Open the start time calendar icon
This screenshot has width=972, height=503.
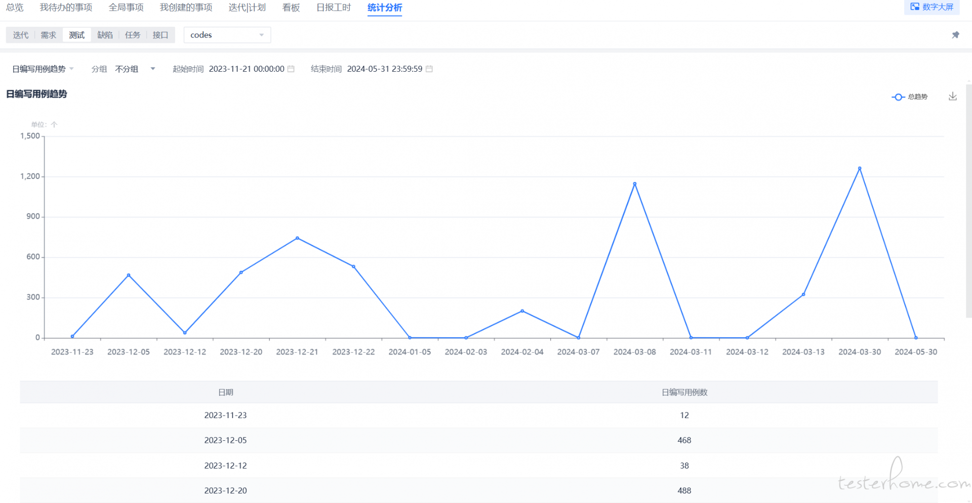[x=291, y=69]
